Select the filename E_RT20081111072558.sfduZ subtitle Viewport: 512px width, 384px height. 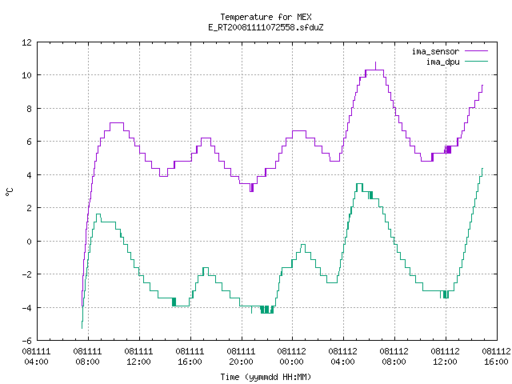pyautogui.click(x=266, y=27)
